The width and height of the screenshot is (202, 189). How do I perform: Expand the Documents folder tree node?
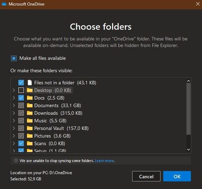point(14,105)
